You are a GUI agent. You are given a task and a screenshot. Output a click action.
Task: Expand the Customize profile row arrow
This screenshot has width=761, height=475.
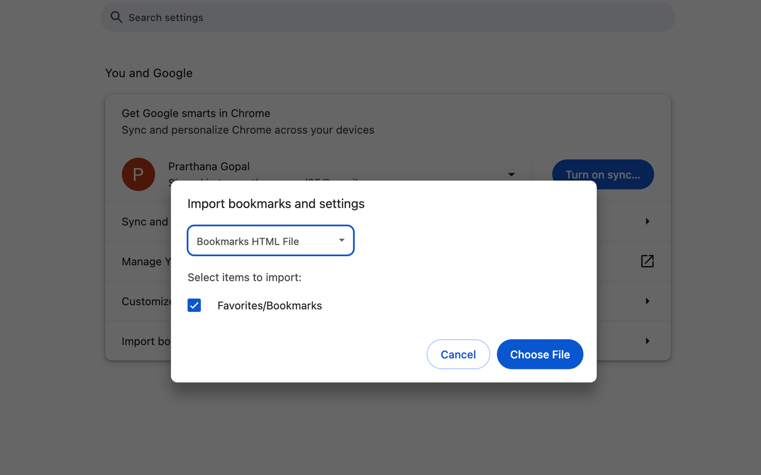coord(648,301)
